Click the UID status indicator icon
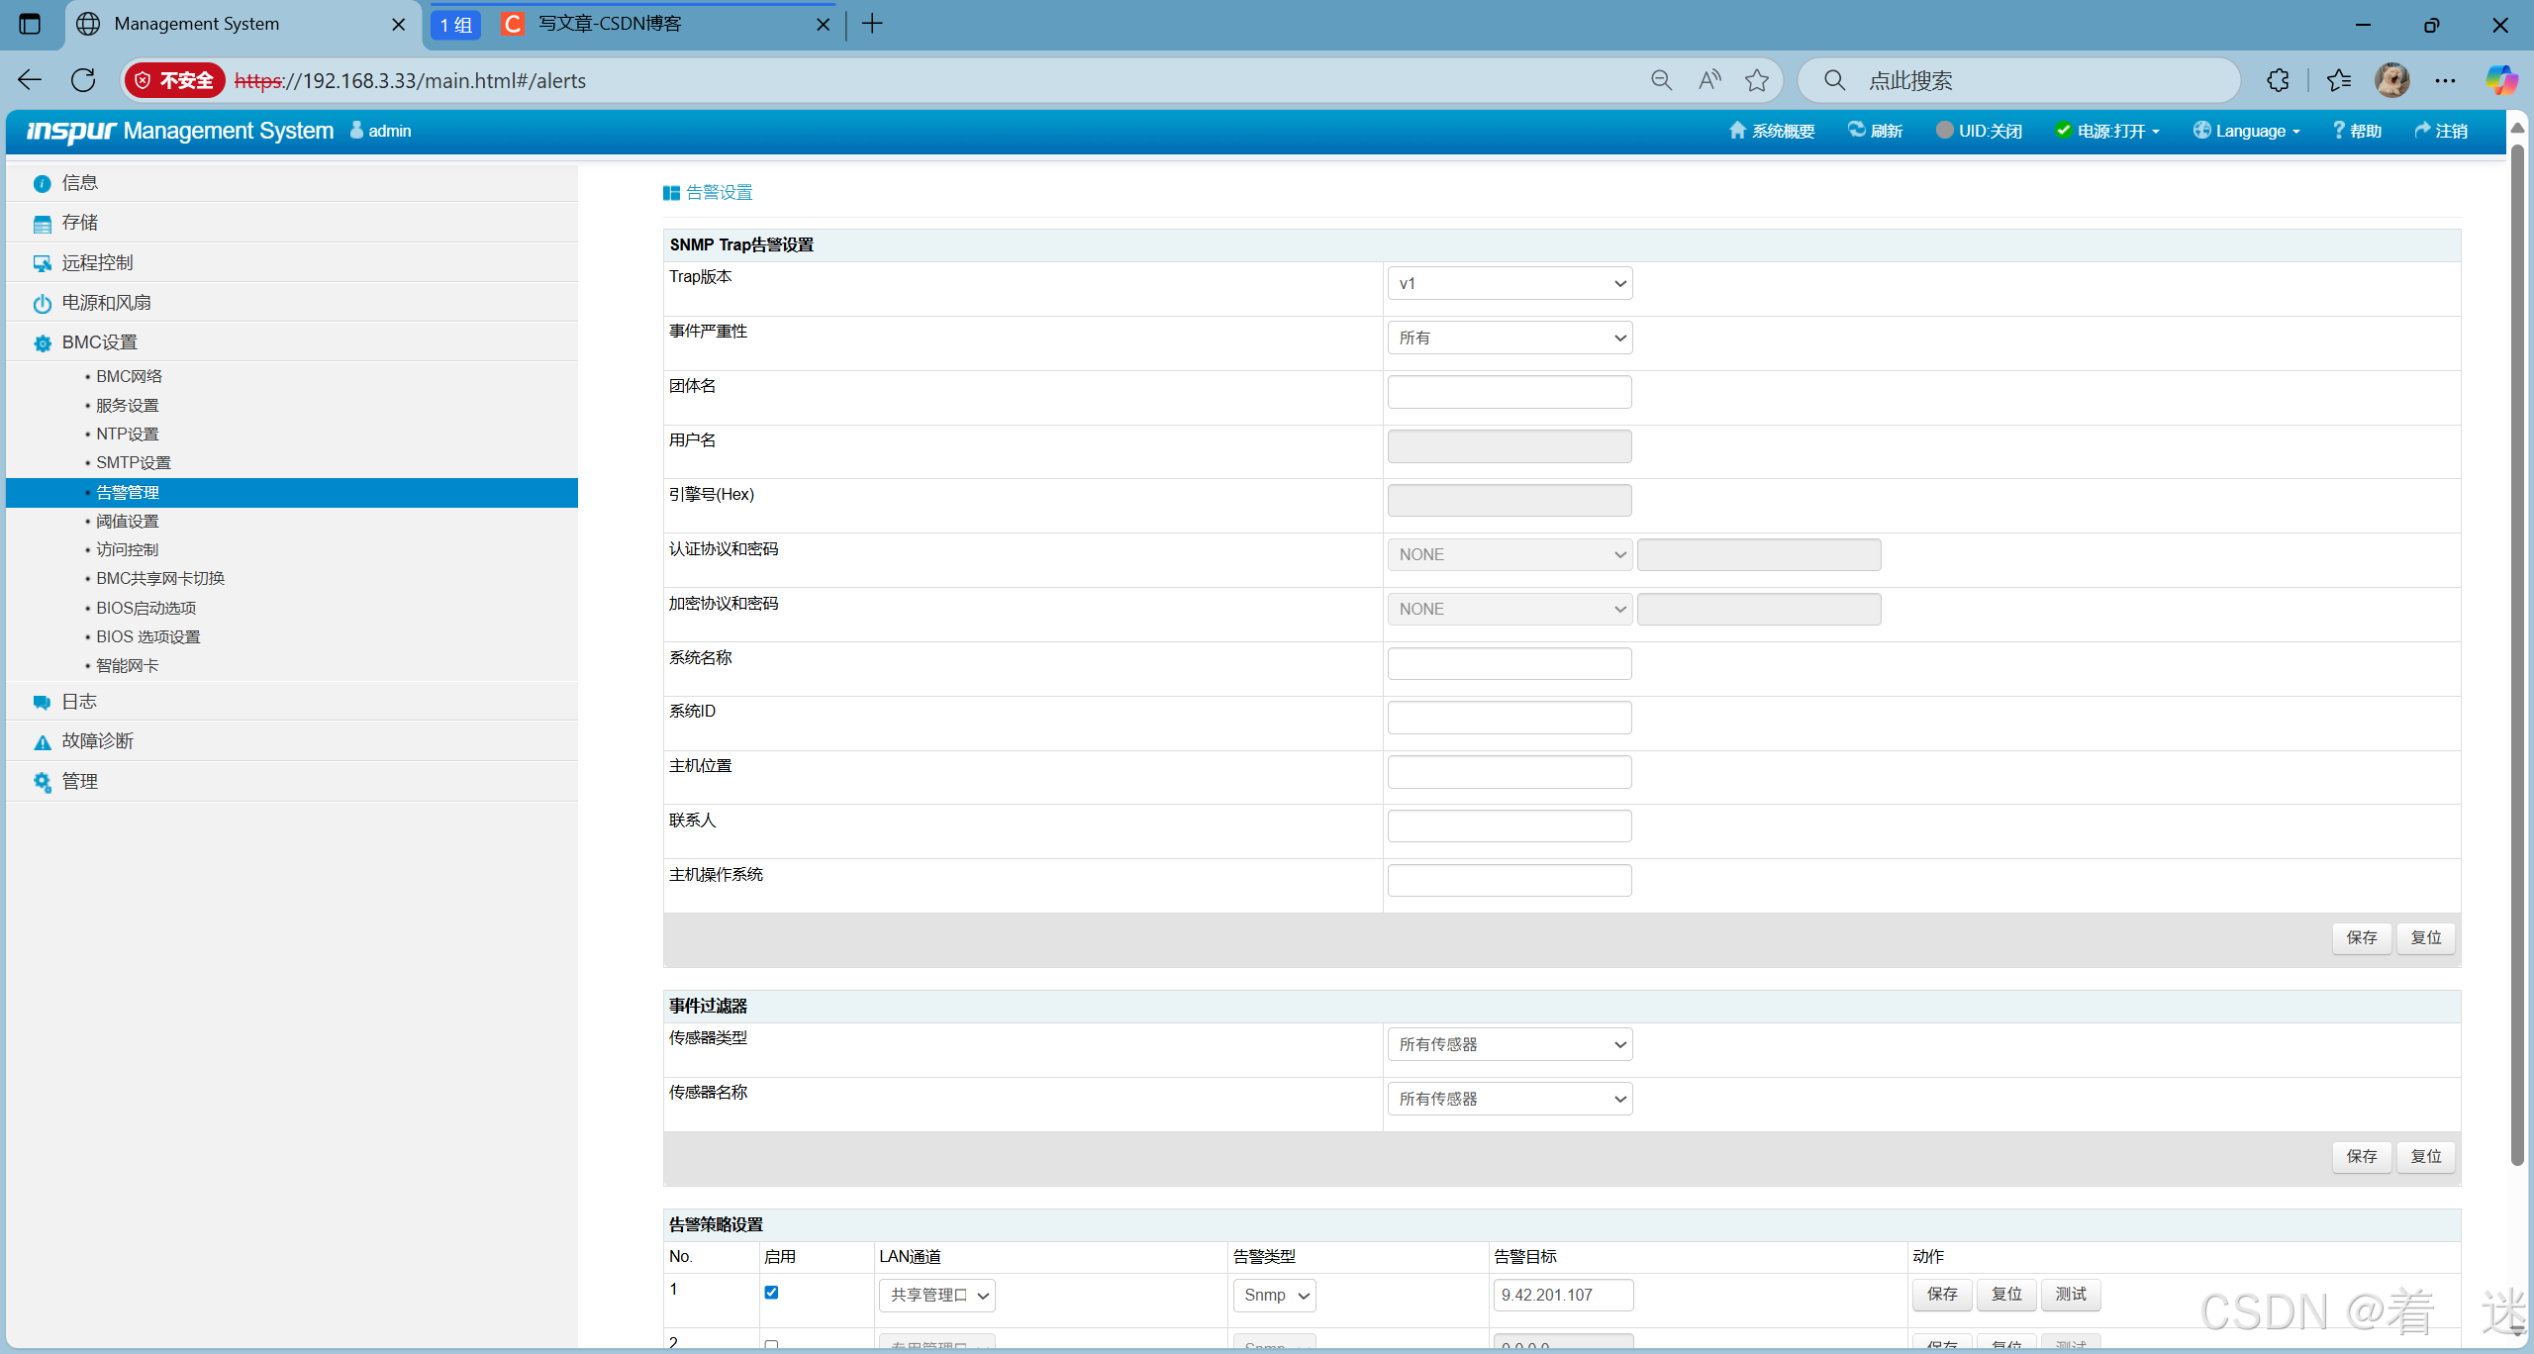Viewport: 2534px width, 1354px height. click(x=1944, y=131)
